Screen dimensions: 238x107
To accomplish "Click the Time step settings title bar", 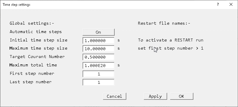I will (106, 5).
